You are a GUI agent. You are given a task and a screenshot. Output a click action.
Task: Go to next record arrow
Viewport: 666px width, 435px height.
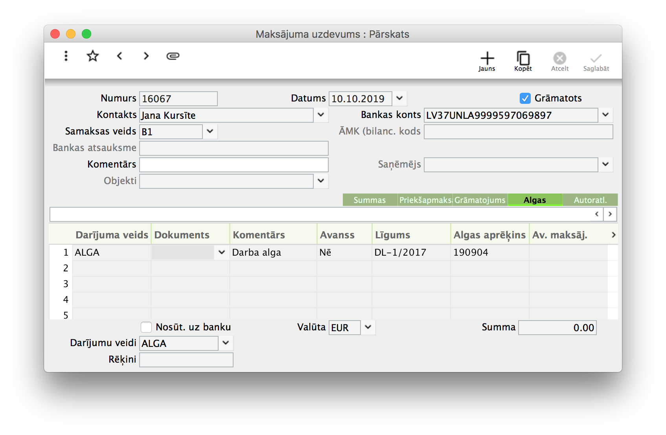point(146,56)
